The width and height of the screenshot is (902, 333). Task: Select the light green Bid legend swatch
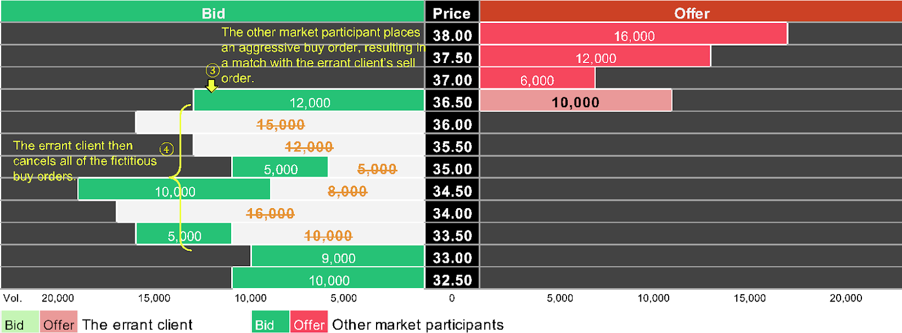(x=20, y=323)
